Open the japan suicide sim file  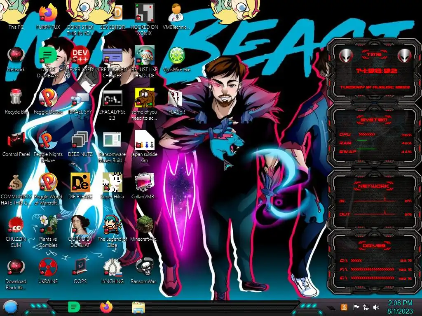coord(145,147)
